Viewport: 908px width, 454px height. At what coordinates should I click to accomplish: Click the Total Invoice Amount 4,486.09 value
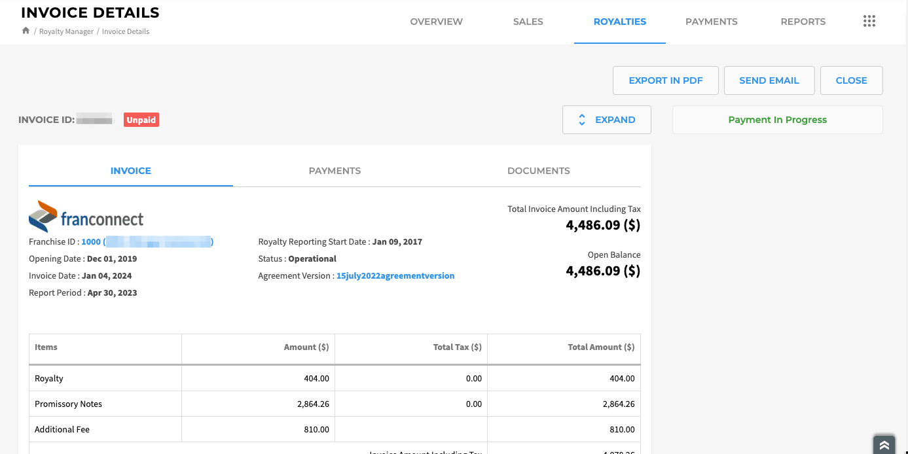pyautogui.click(x=603, y=225)
